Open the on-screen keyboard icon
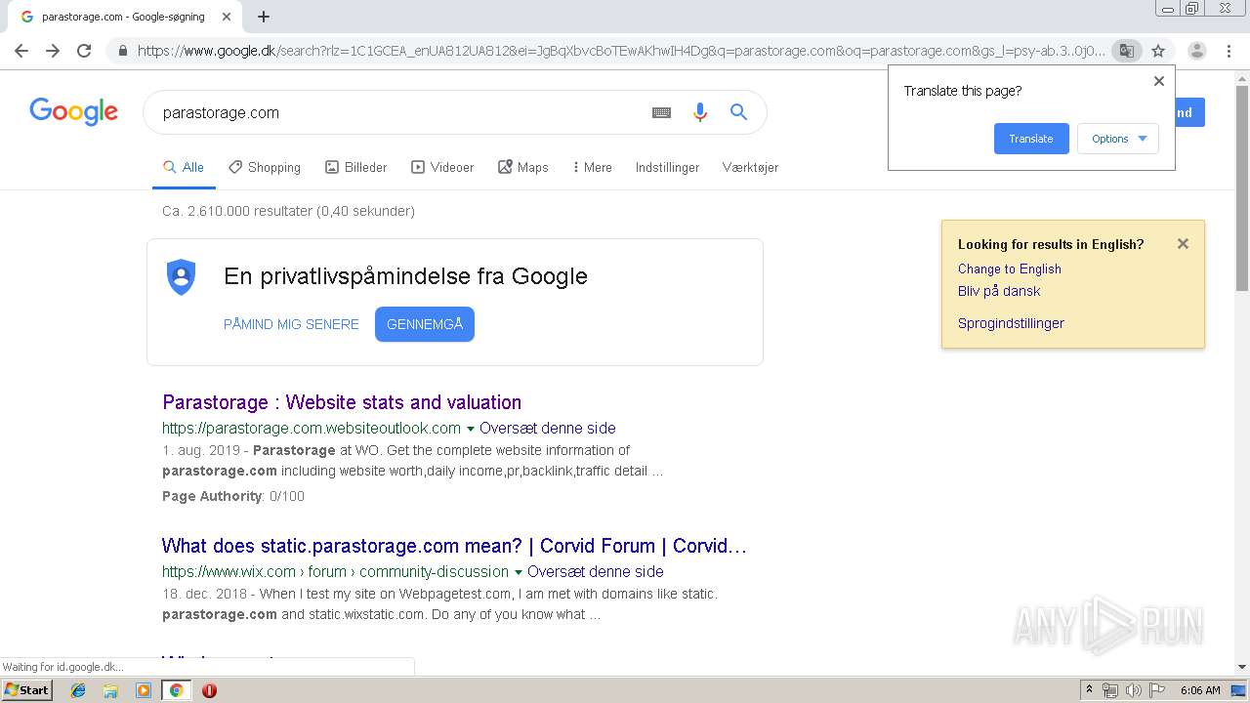Image resolution: width=1250 pixels, height=703 pixels. (661, 112)
